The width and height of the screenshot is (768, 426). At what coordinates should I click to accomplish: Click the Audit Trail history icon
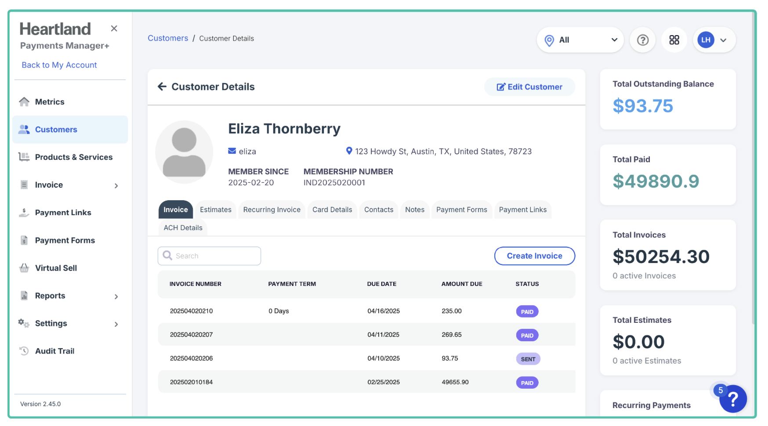coord(24,351)
